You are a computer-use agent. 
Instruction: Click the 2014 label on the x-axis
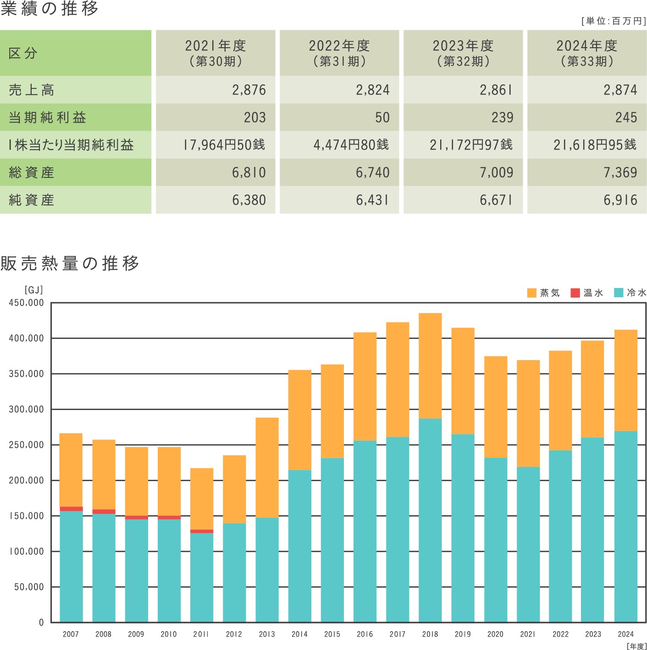(x=299, y=634)
